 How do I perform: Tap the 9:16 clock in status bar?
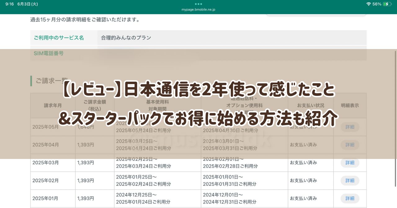(9, 4)
